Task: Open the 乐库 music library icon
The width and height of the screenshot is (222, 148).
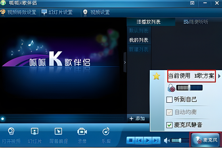Action: coord(106,131)
